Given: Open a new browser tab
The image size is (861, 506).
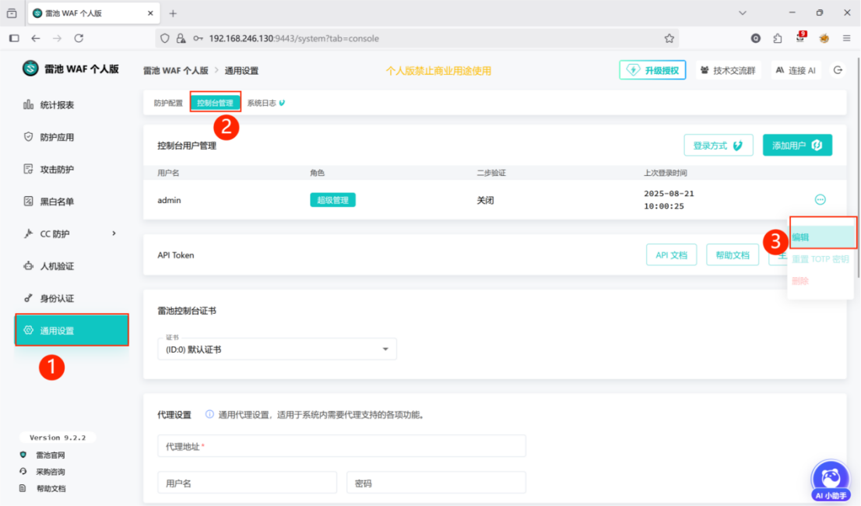Looking at the screenshot, I should coord(173,13).
